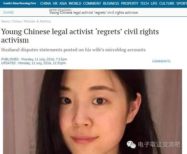
Task: Open the HK section
Action: tap(55, 3)
